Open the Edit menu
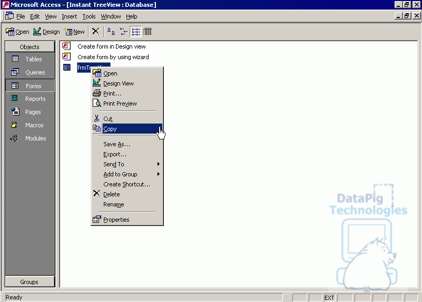 click(35, 16)
